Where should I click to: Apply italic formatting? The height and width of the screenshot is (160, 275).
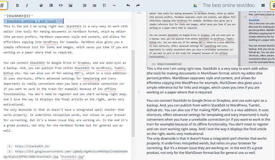click(x=27, y=6)
